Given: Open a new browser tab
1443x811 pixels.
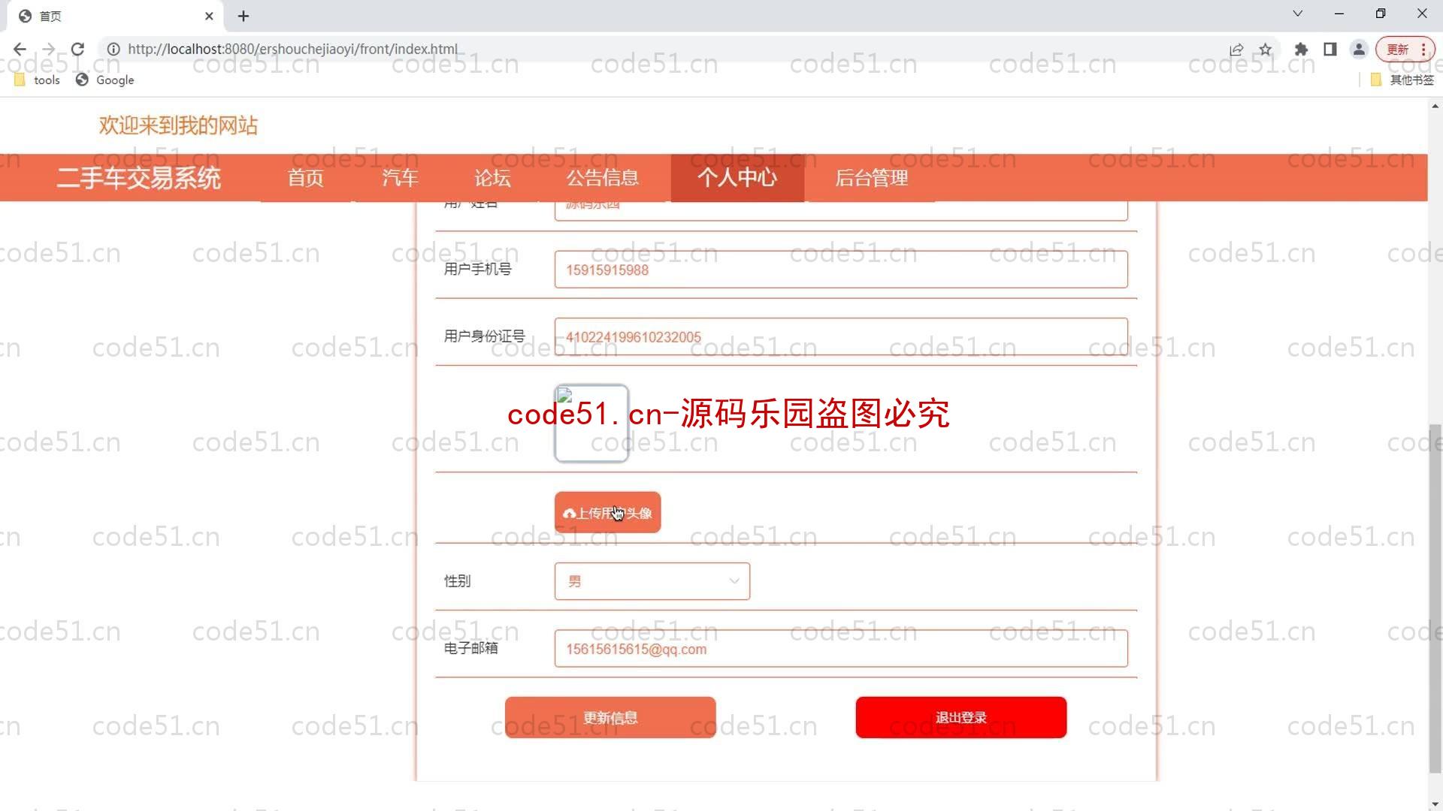Looking at the screenshot, I should coord(243,16).
